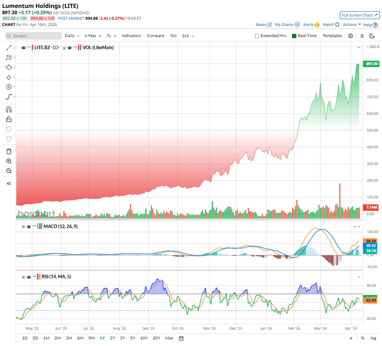This screenshot has width=382, height=346.
Task: Collapse the header with the double up arrow
Action: [x=362, y=36]
